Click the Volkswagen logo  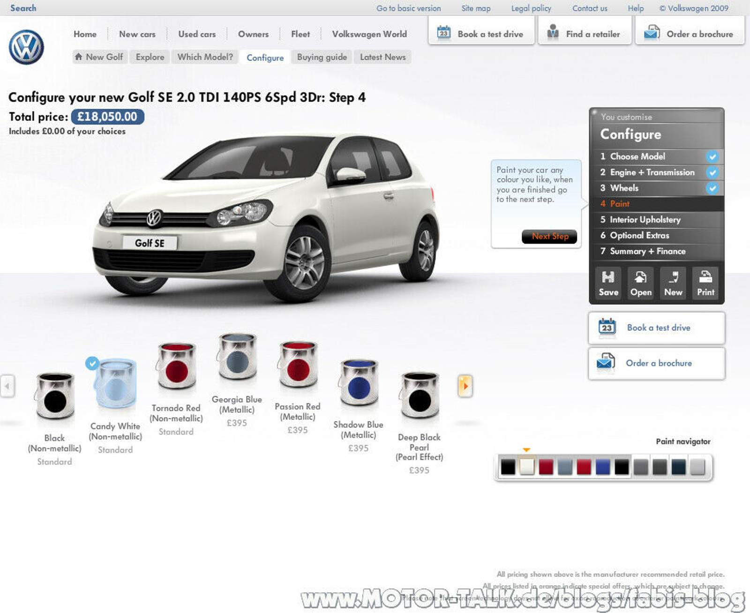pos(26,47)
